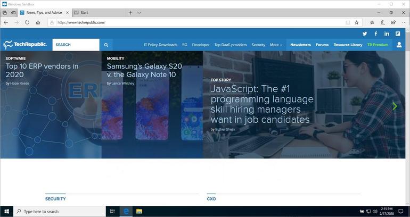Click the TechRepublic logo
The height and width of the screenshot is (217, 410).
pyautogui.click(x=25, y=45)
